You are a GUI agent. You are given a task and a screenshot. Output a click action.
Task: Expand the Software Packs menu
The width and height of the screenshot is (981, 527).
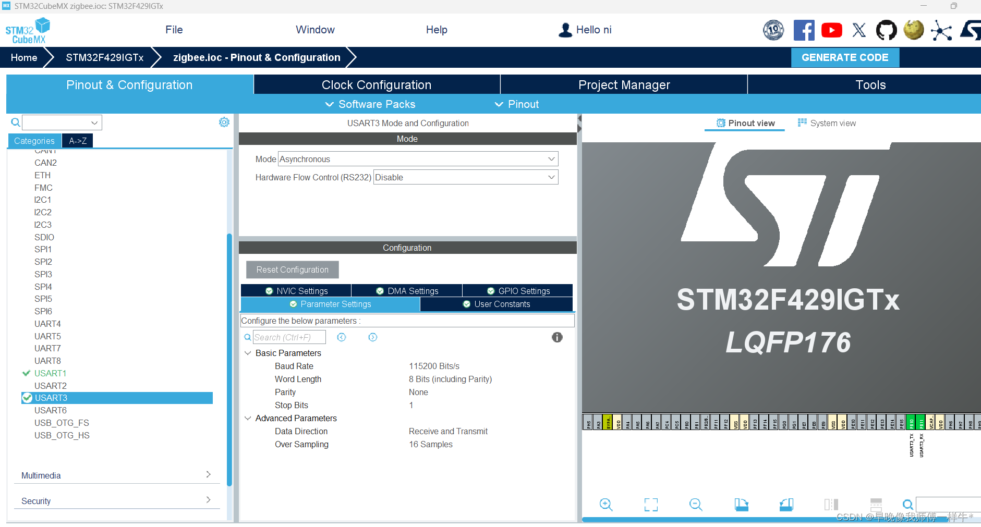pyautogui.click(x=370, y=104)
